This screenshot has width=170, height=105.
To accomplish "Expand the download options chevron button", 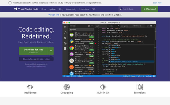I will click(x=51, y=51).
